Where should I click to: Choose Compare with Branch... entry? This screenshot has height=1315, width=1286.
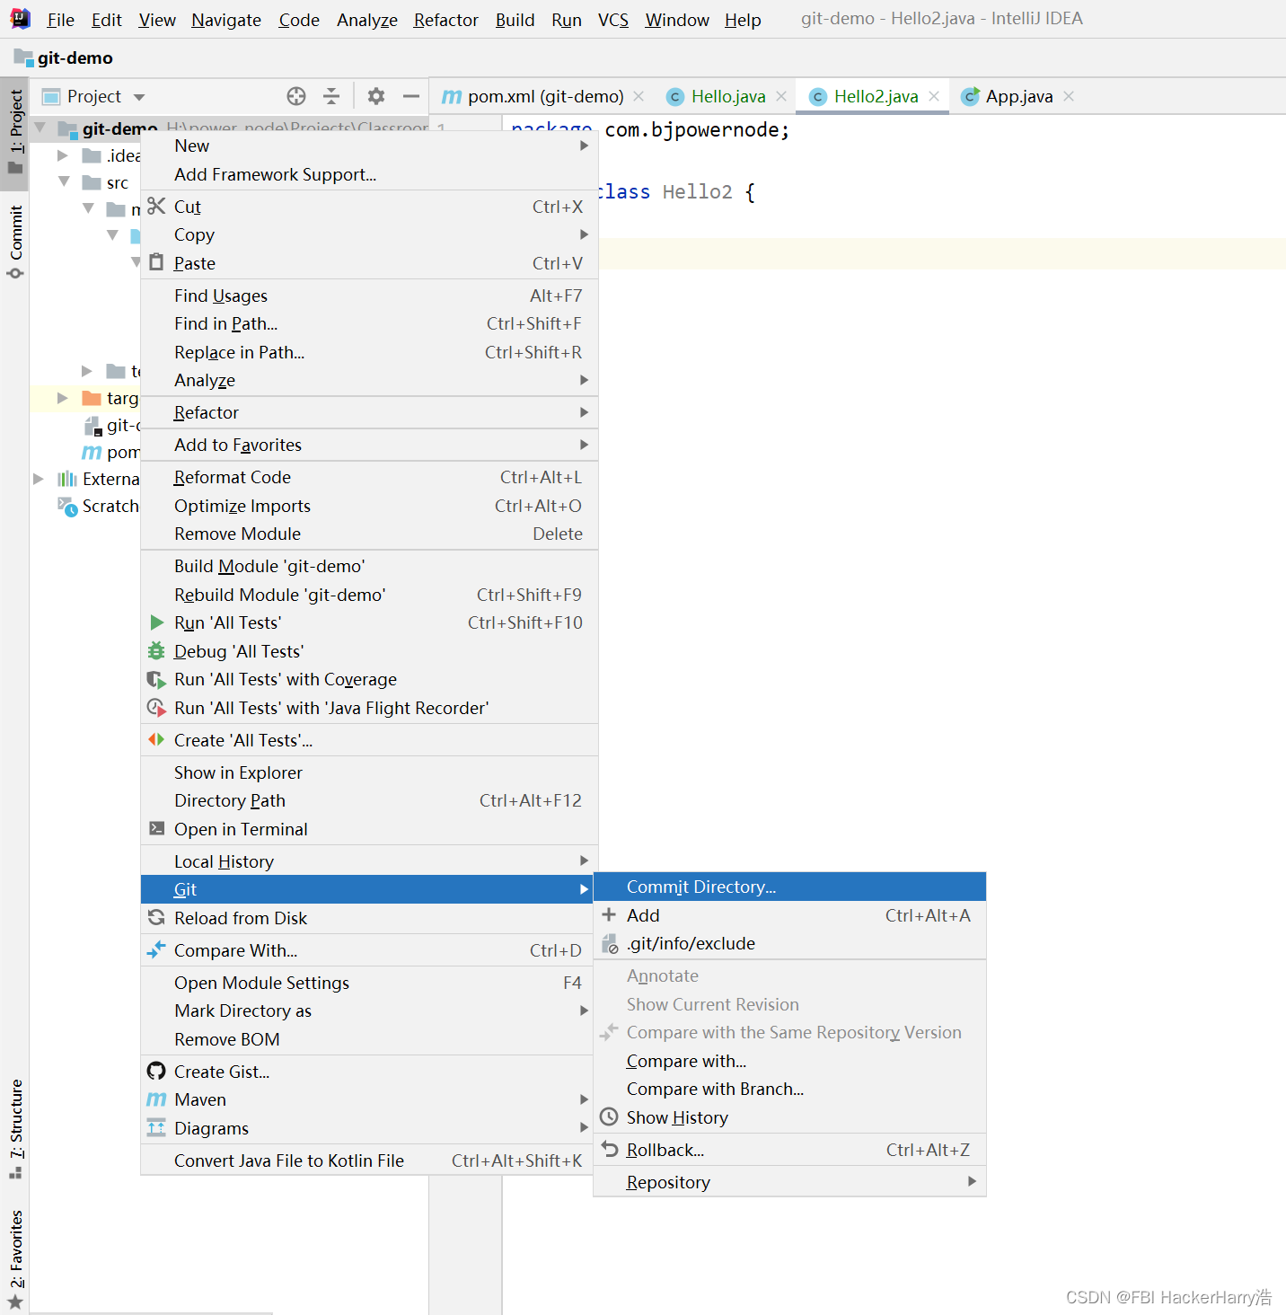[789, 1089]
